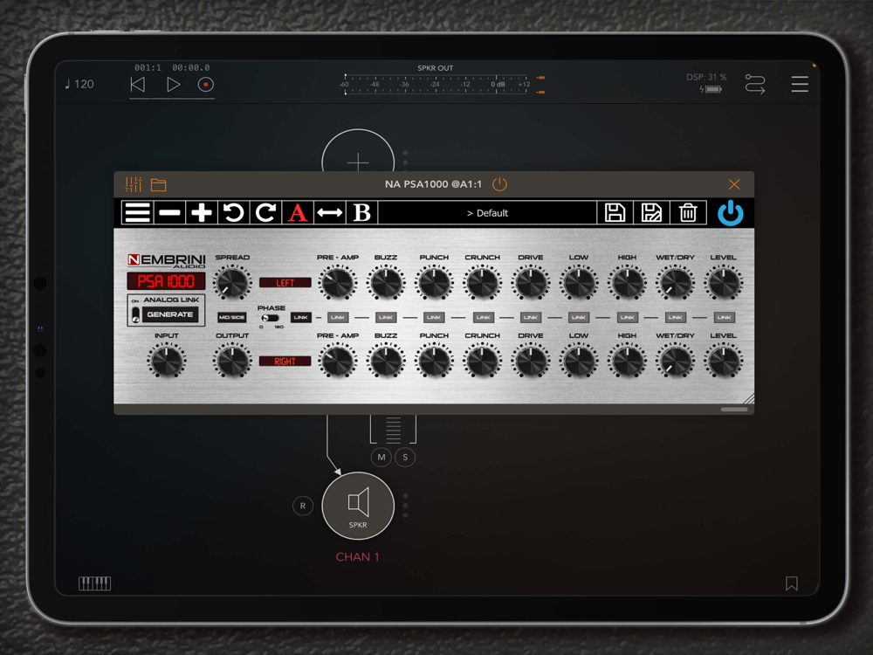The image size is (873, 655).
Task: Click the minus zoom-out button
Action: (169, 213)
